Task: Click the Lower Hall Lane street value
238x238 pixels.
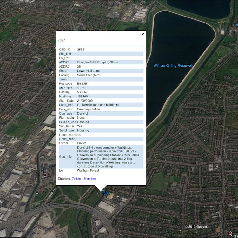Action: pyautogui.click(x=88, y=71)
